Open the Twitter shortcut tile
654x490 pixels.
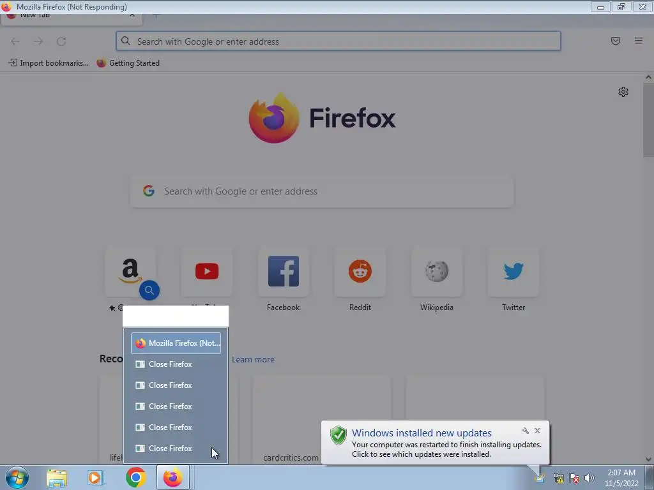coord(513,271)
